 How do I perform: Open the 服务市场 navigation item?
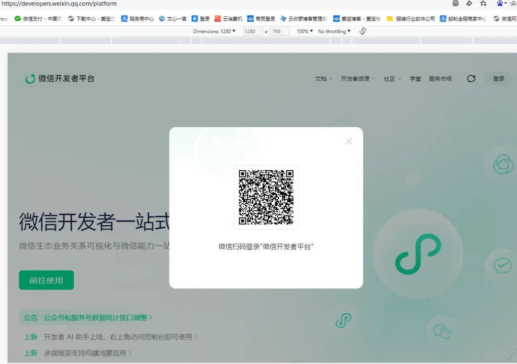(x=440, y=79)
